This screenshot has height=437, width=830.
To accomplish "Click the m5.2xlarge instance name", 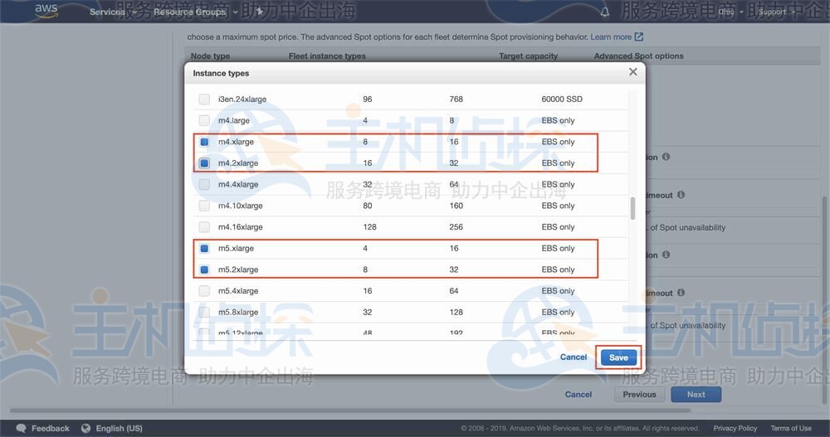I will pyautogui.click(x=238, y=269).
